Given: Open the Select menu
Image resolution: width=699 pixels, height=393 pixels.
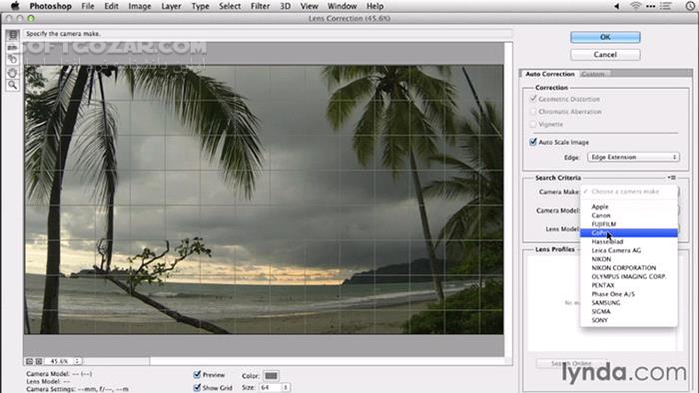Looking at the screenshot, I should [x=230, y=6].
